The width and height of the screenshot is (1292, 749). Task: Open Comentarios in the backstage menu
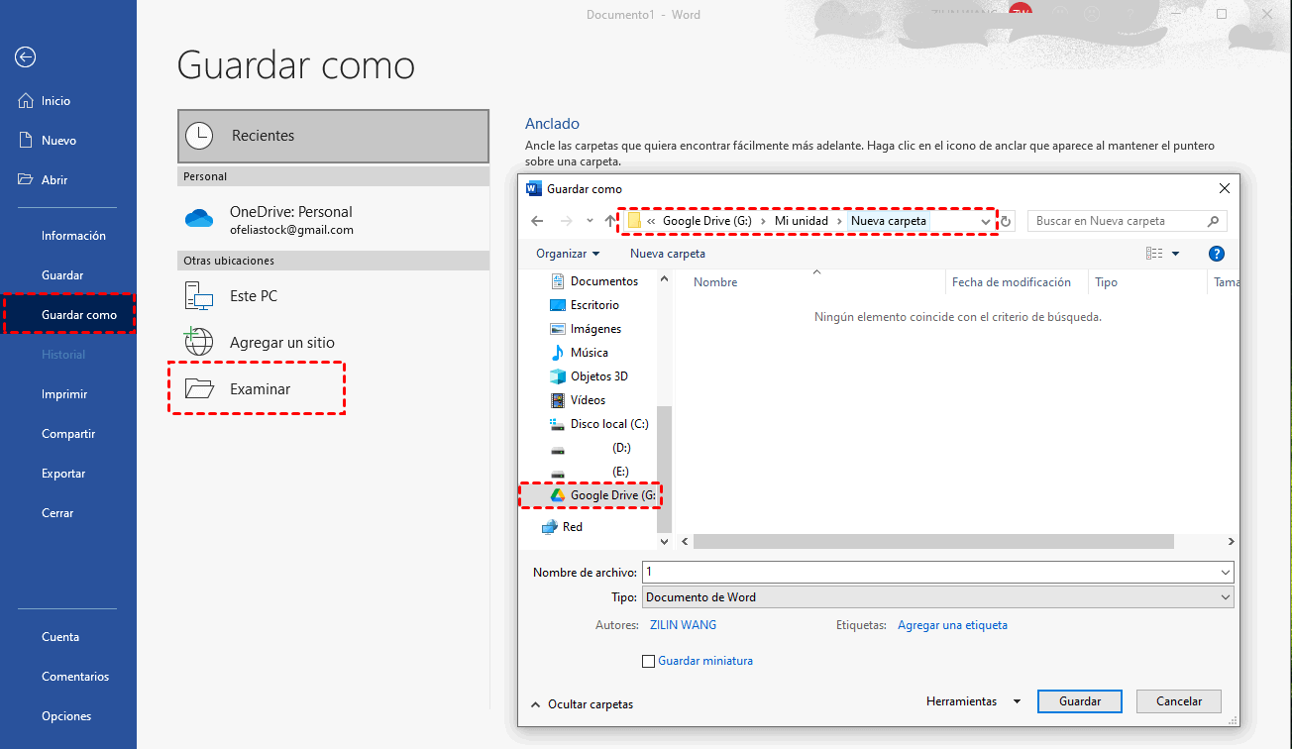(x=75, y=677)
